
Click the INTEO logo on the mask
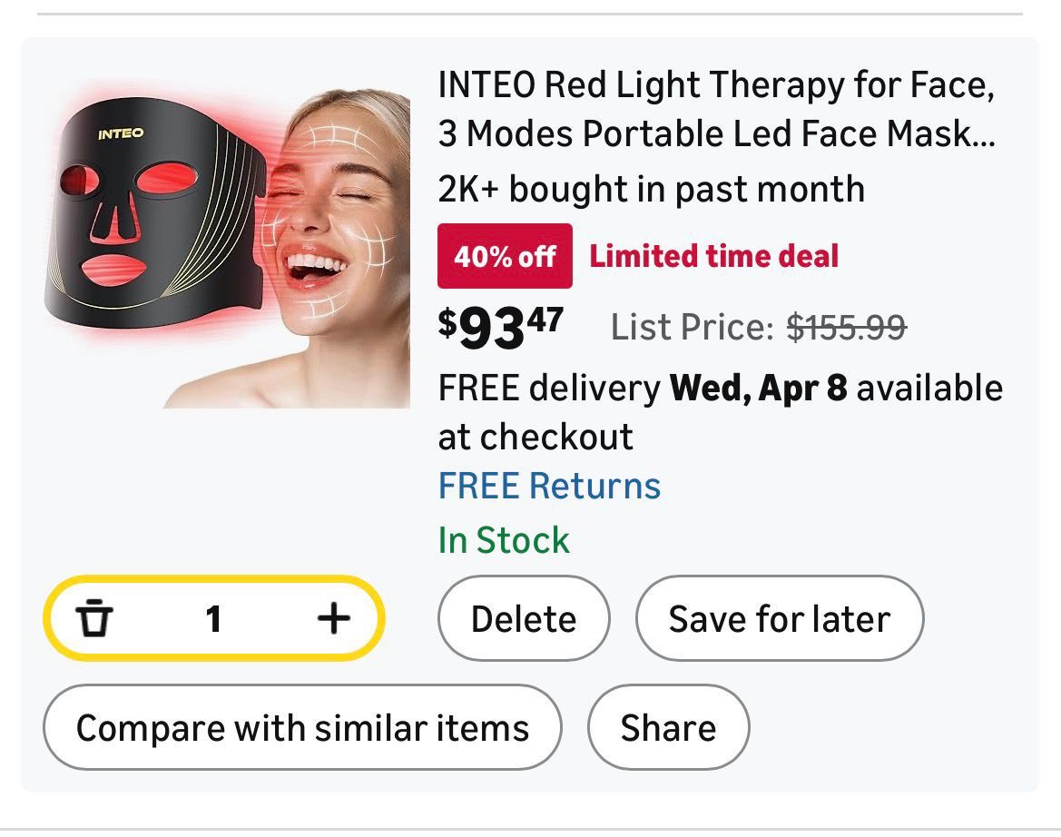pyautogui.click(x=120, y=134)
